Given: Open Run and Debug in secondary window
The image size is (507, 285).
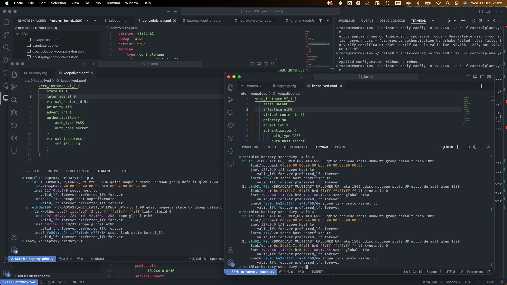Looking at the screenshot, I should [x=231, y=126].
